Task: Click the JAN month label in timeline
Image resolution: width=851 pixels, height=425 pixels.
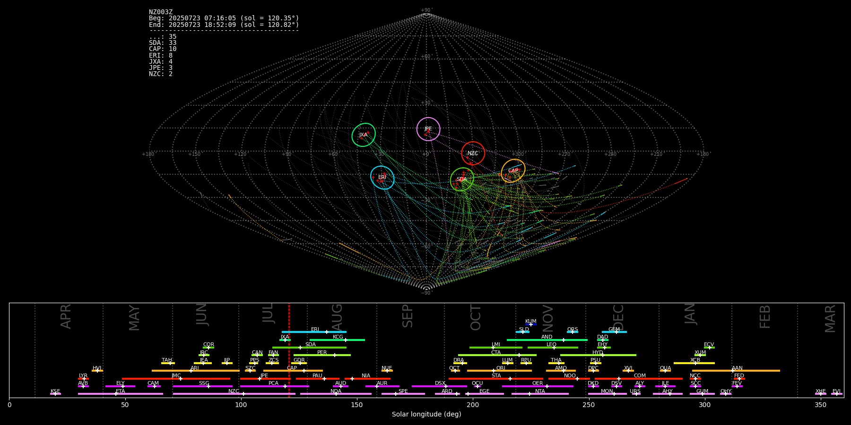Action: (690, 314)
